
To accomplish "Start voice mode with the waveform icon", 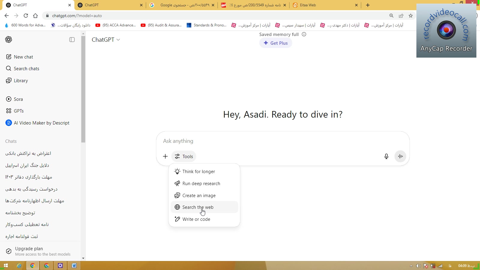I will tap(400, 156).
